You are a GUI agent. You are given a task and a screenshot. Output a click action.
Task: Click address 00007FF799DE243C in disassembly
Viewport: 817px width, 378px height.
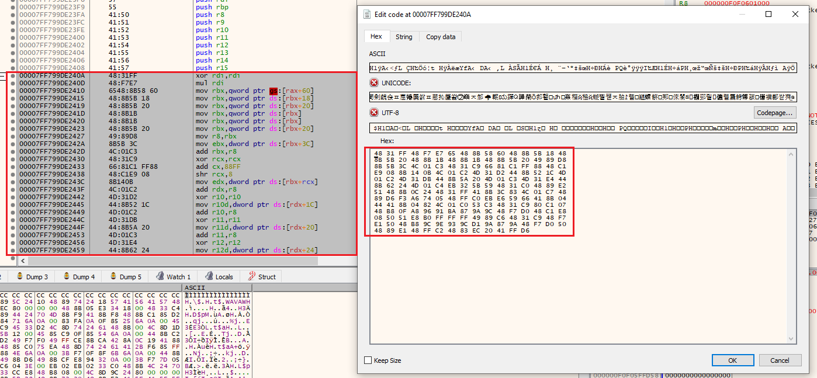(52, 182)
